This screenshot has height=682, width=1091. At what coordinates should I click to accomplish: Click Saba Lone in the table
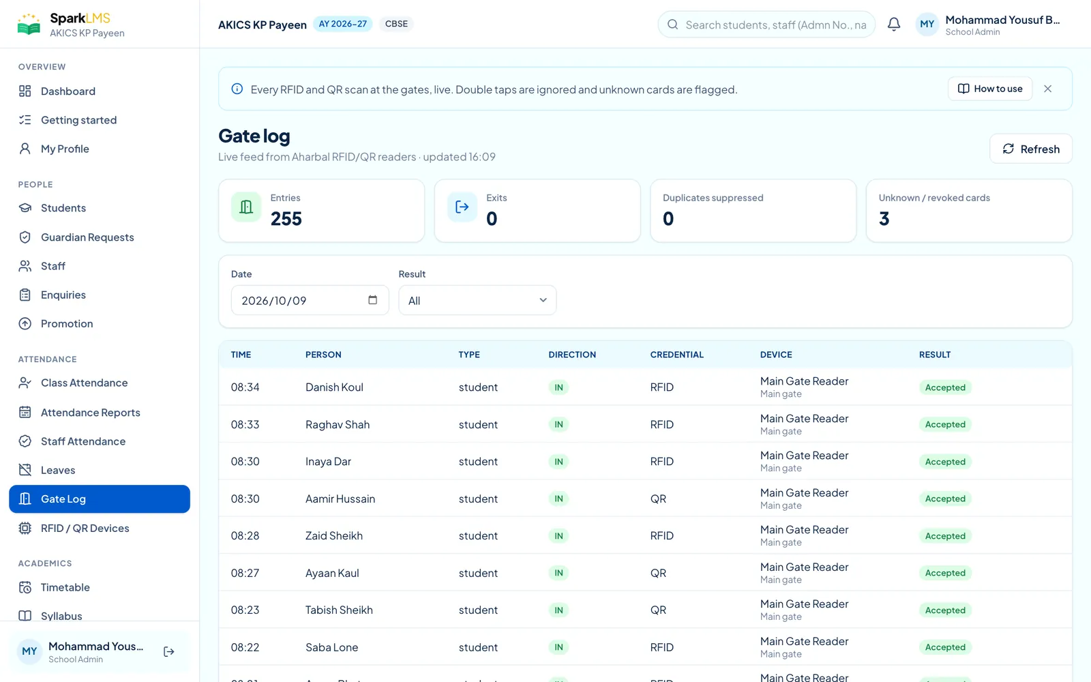coord(331,648)
